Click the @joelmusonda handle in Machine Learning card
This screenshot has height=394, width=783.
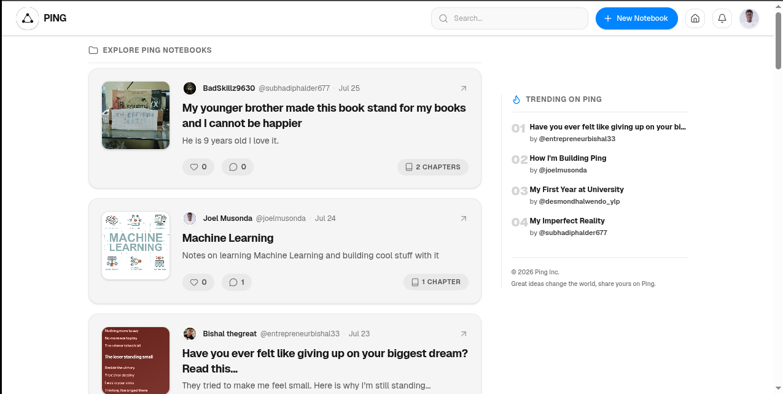pos(281,218)
